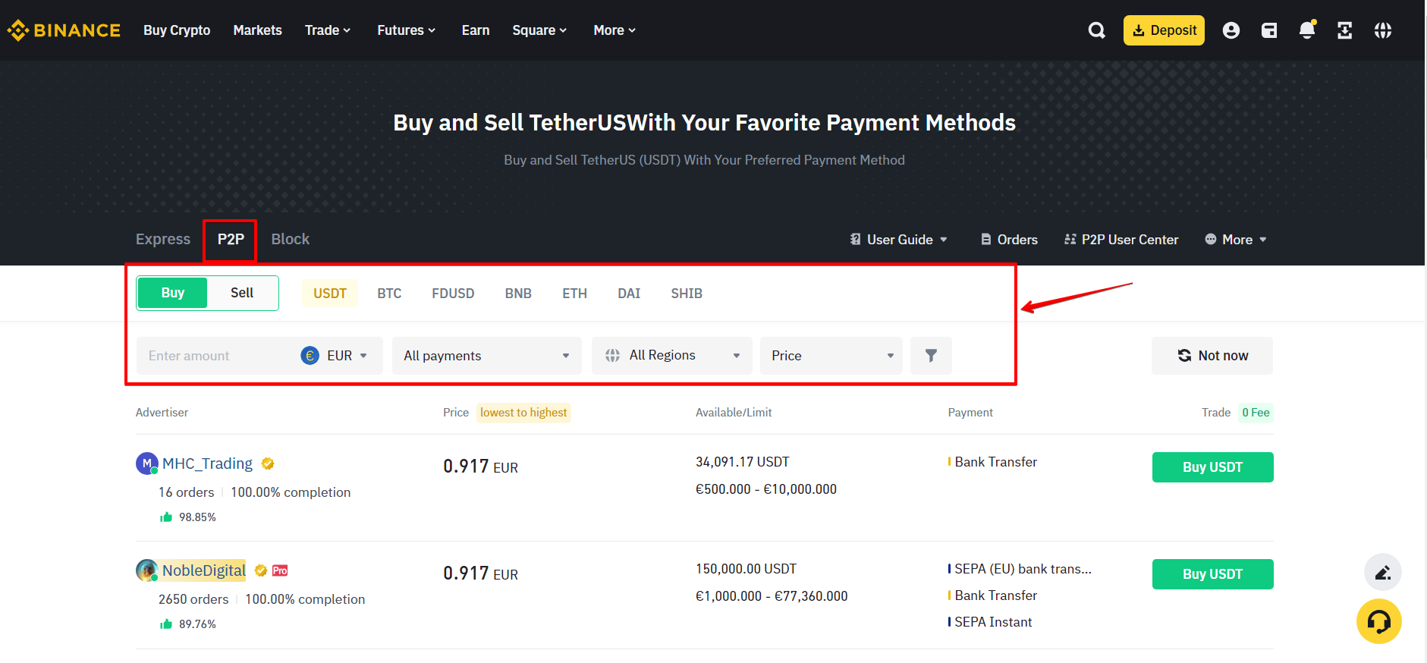Expand the Futures menu

coord(407,30)
